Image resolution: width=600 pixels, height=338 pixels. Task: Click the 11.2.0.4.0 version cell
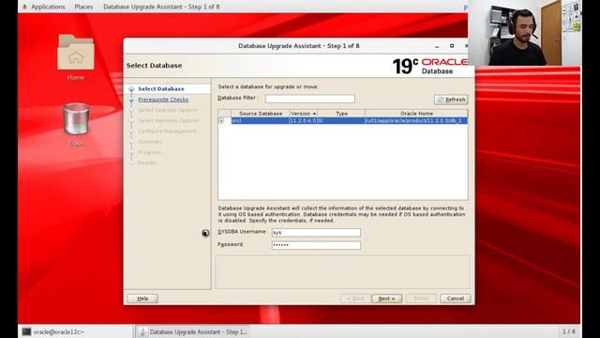tap(303, 121)
